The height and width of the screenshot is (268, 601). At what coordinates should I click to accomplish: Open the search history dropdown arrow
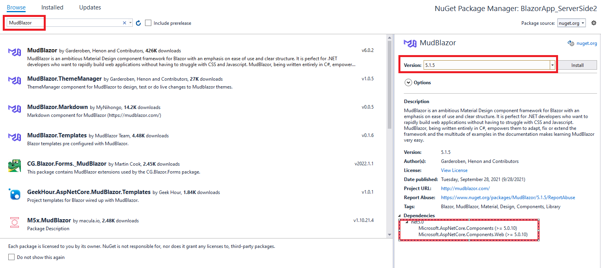point(130,23)
